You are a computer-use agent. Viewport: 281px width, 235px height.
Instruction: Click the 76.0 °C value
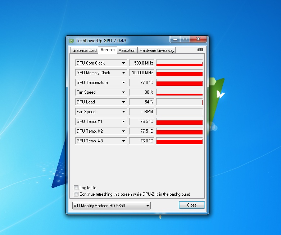coord(141,141)
